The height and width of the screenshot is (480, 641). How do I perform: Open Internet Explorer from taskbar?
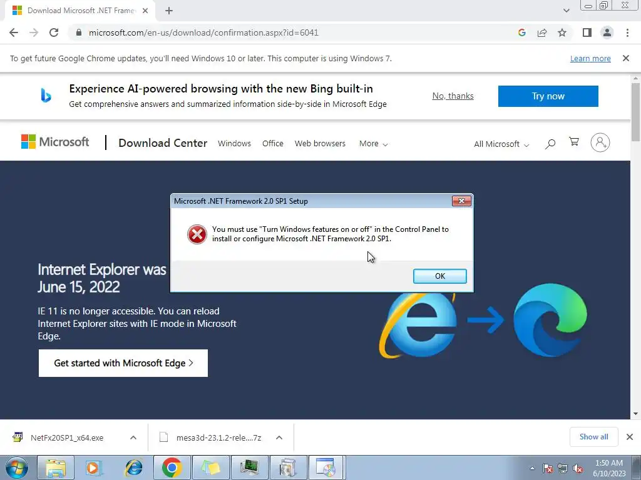coord(134,467)
